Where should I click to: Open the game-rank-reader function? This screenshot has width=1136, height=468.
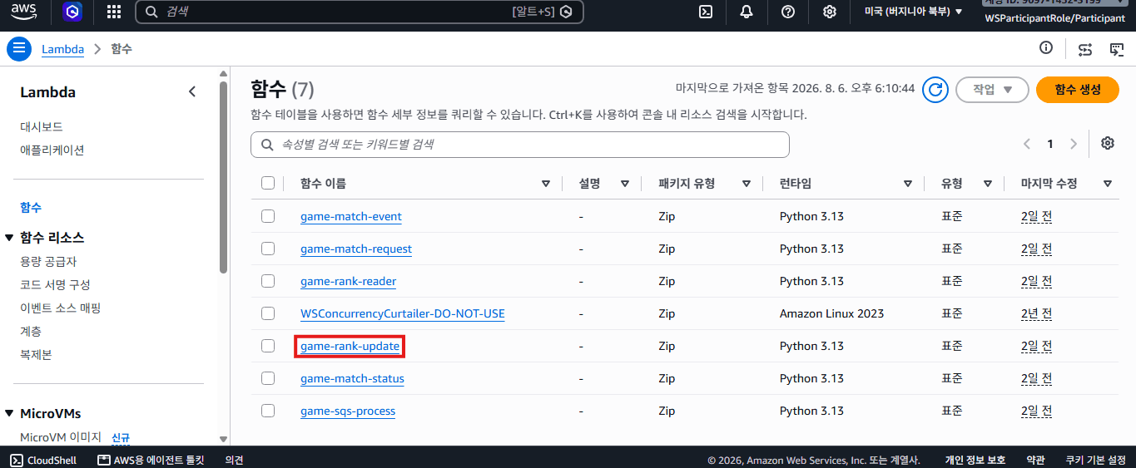point(349,281)
